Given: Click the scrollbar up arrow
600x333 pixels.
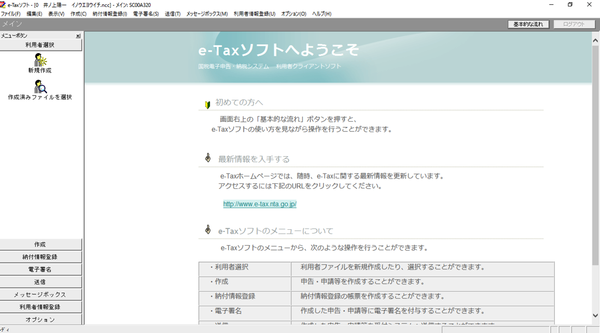Looking at the screenshot, I should tap(596, 40).
